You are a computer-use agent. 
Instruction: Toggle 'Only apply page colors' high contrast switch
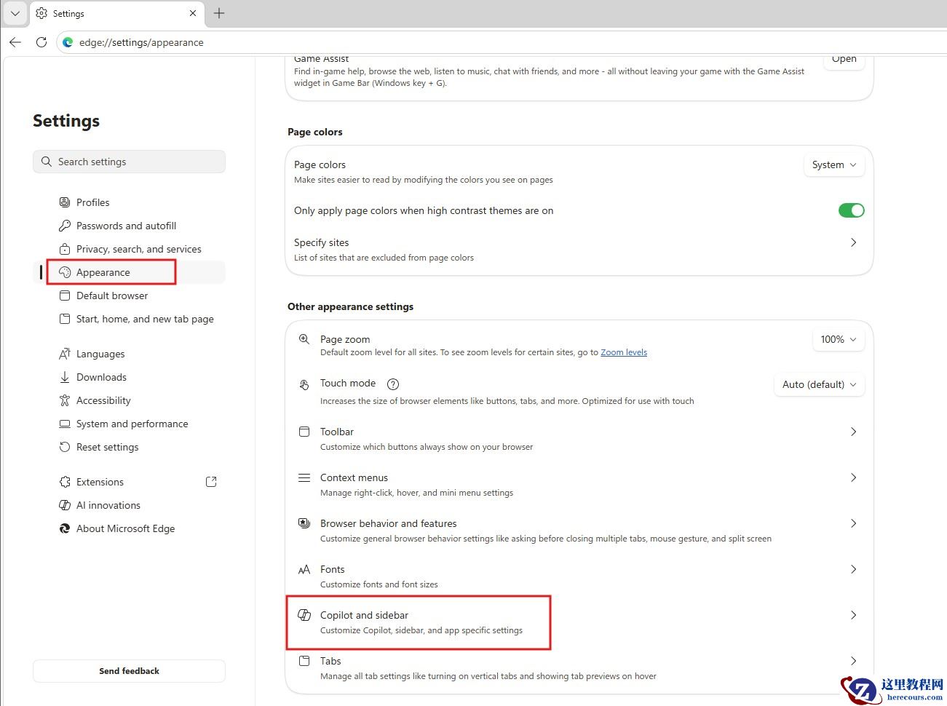pos(851,210)
